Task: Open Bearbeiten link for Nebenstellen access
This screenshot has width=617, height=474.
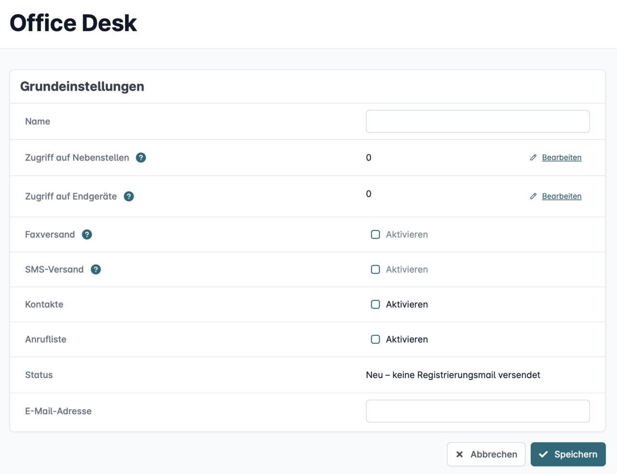Action: coord(562,157)
